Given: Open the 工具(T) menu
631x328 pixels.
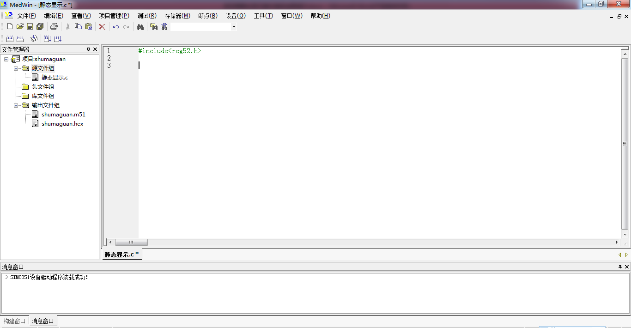Looking at the screenshot, I should coord(263,16).
